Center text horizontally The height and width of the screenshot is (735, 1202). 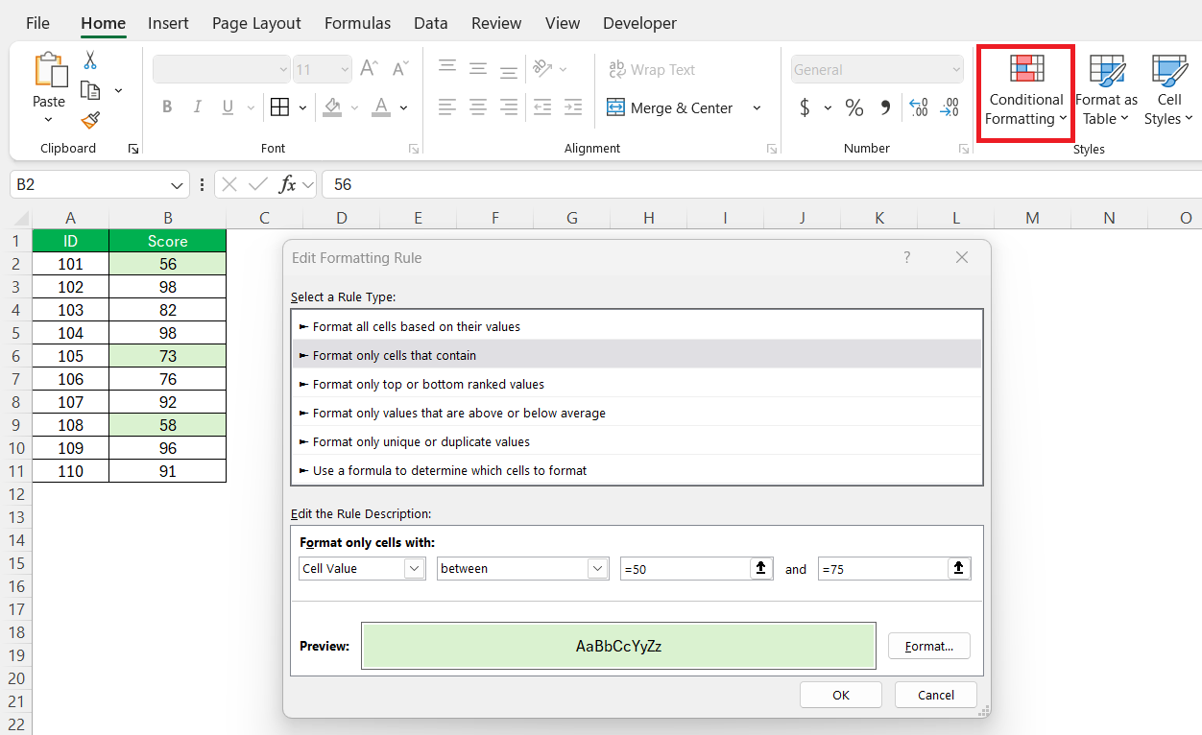[478, 107]
